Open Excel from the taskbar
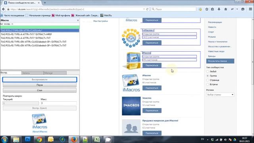The width and height of the screenshot is (254, 143). pos(97,139)
